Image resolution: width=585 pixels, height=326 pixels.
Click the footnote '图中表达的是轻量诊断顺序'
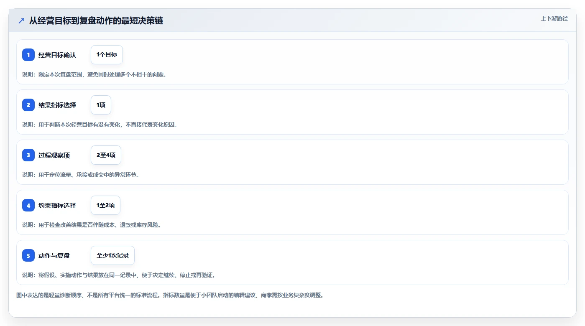pyautogui.click(x=170, y=295)
